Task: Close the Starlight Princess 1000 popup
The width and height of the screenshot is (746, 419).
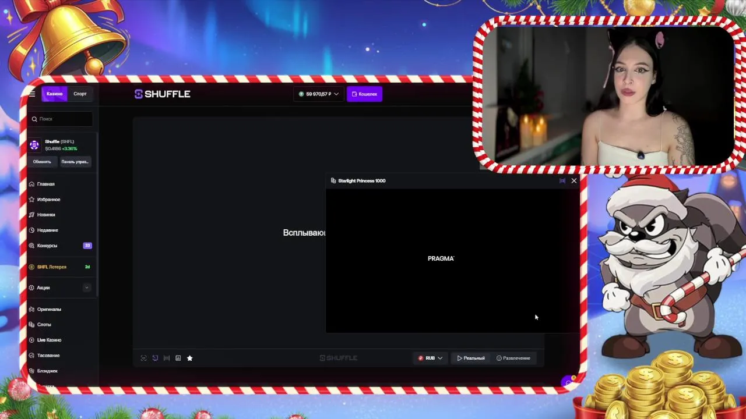Action: click(574, 181)
